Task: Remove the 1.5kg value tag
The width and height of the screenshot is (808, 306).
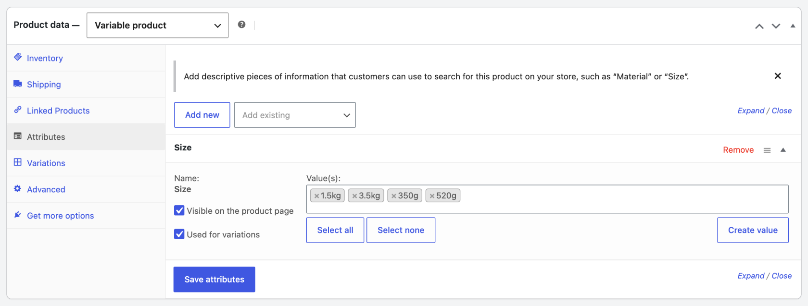Action: (x=316, y=196)
